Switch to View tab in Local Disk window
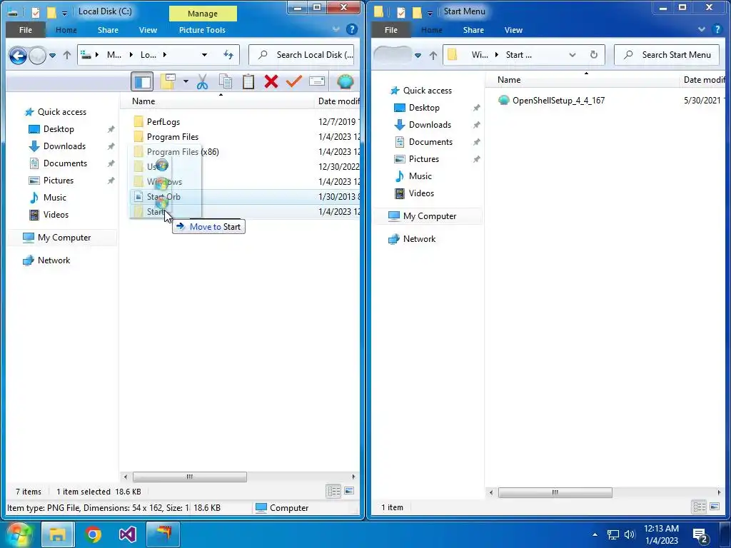The image size is (731, 548). [x=148, y=30]
